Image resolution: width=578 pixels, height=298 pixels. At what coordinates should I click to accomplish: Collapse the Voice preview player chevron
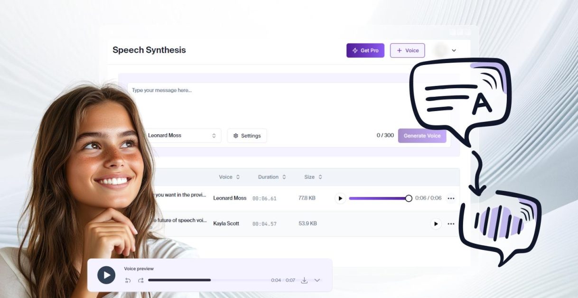pos(317,280)
